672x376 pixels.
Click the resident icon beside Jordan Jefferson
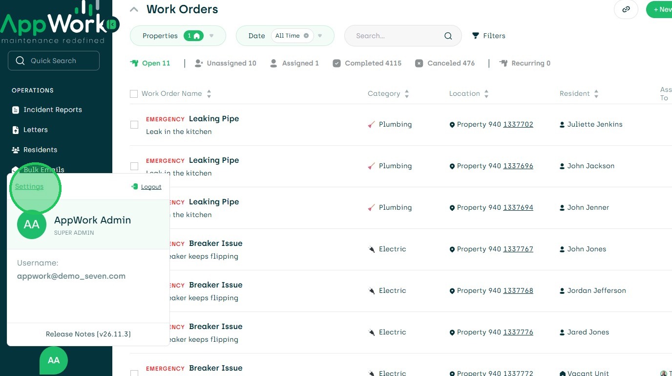pyautogui.click(x=562, y=291)
